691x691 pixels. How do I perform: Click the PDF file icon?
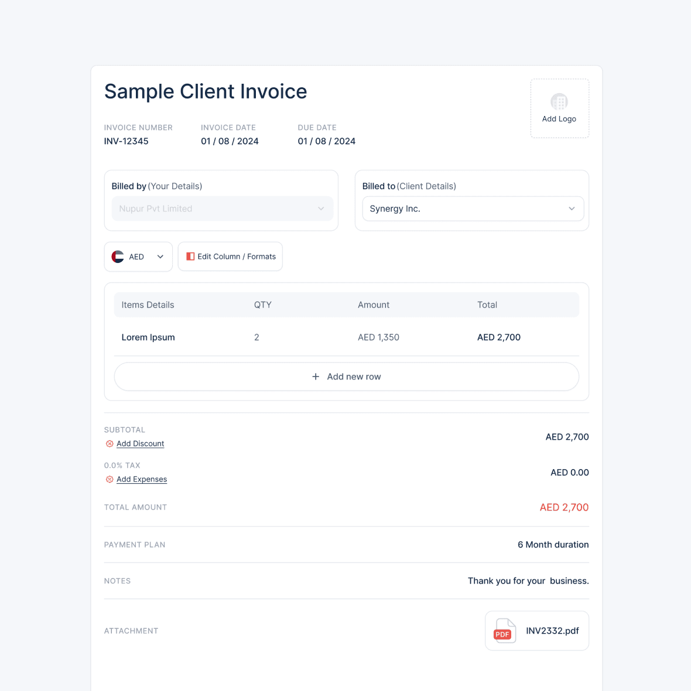pos(505,631)
